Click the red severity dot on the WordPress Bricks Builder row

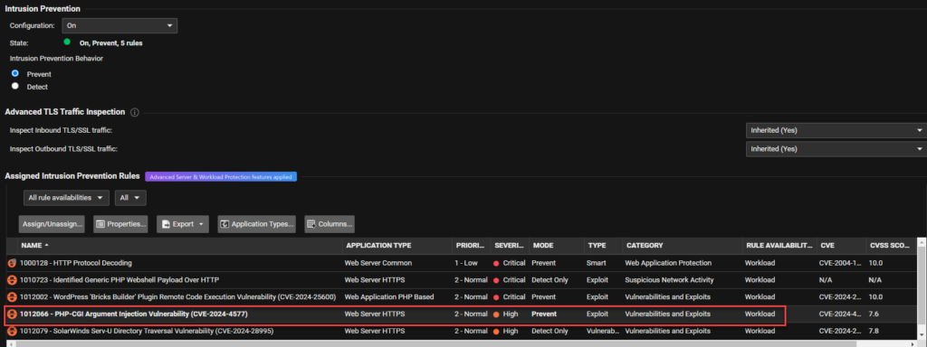[495, 297]
